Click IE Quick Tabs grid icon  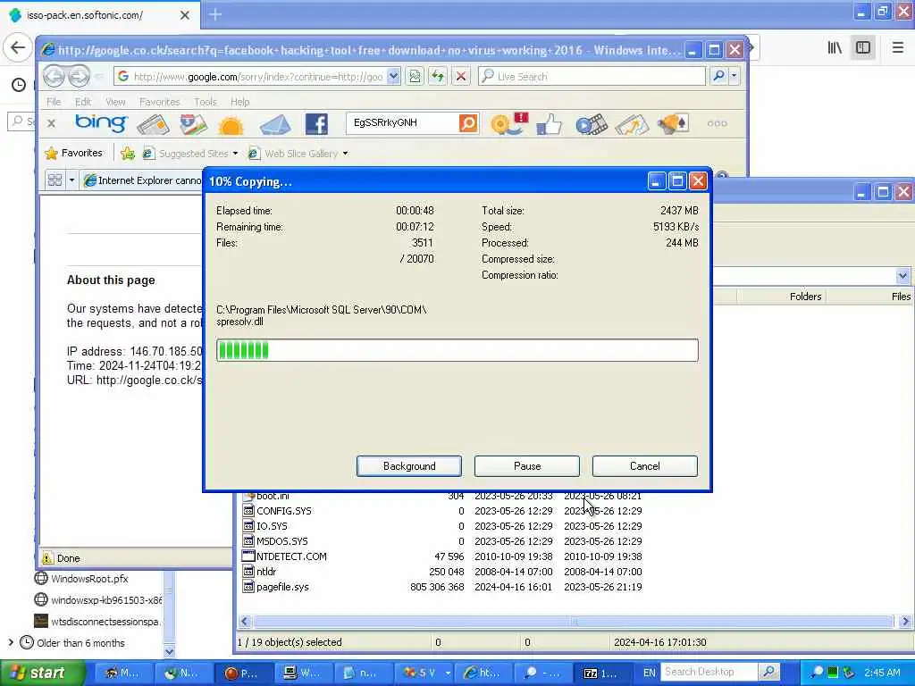tap(55, 180)
